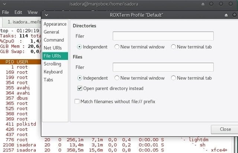Go to the Keyboard section
This screenshot has width=238, height=153.
55,72
